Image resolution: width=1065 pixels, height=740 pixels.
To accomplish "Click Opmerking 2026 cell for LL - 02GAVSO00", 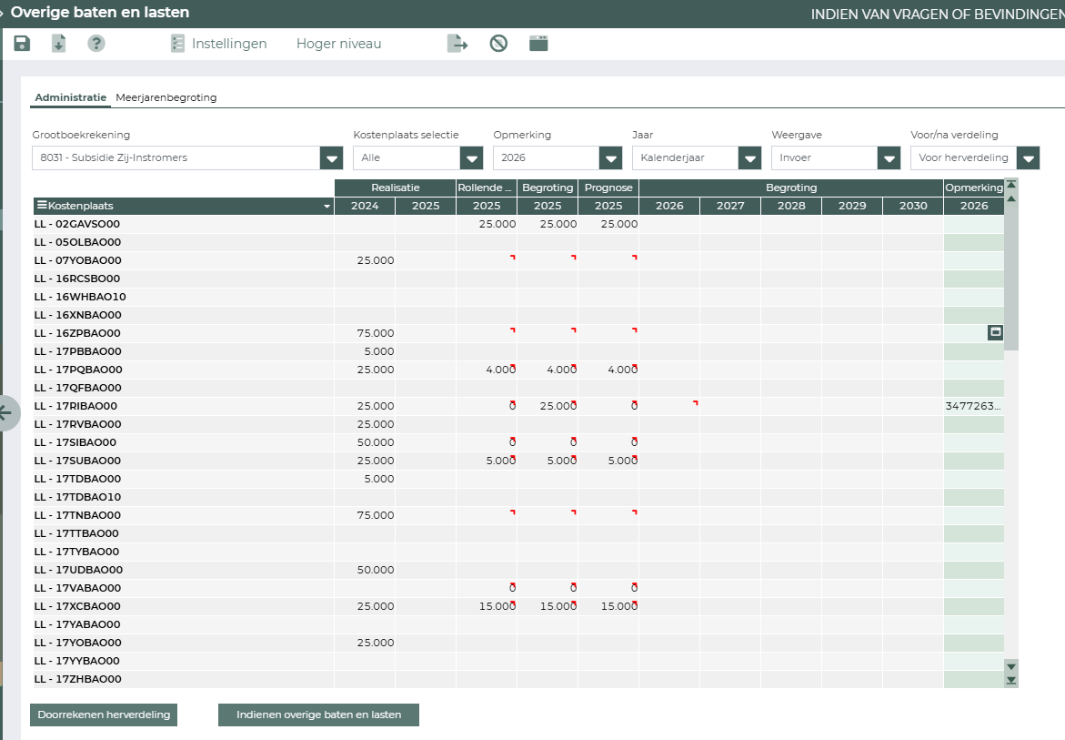I will coord(974,224).
